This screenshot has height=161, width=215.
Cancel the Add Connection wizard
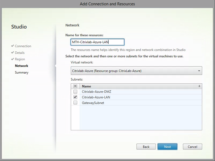pyautogui.click(x=192, y=147)
